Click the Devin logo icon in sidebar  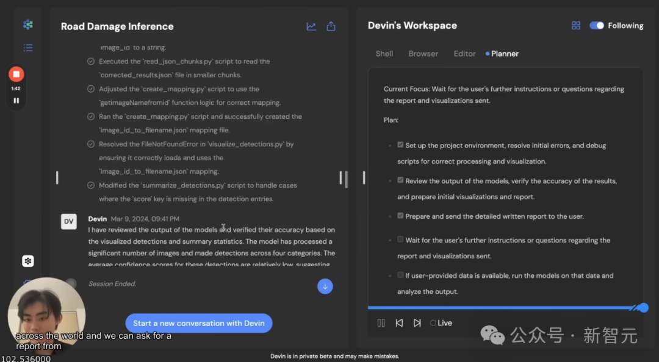click(x=28, y=25)
